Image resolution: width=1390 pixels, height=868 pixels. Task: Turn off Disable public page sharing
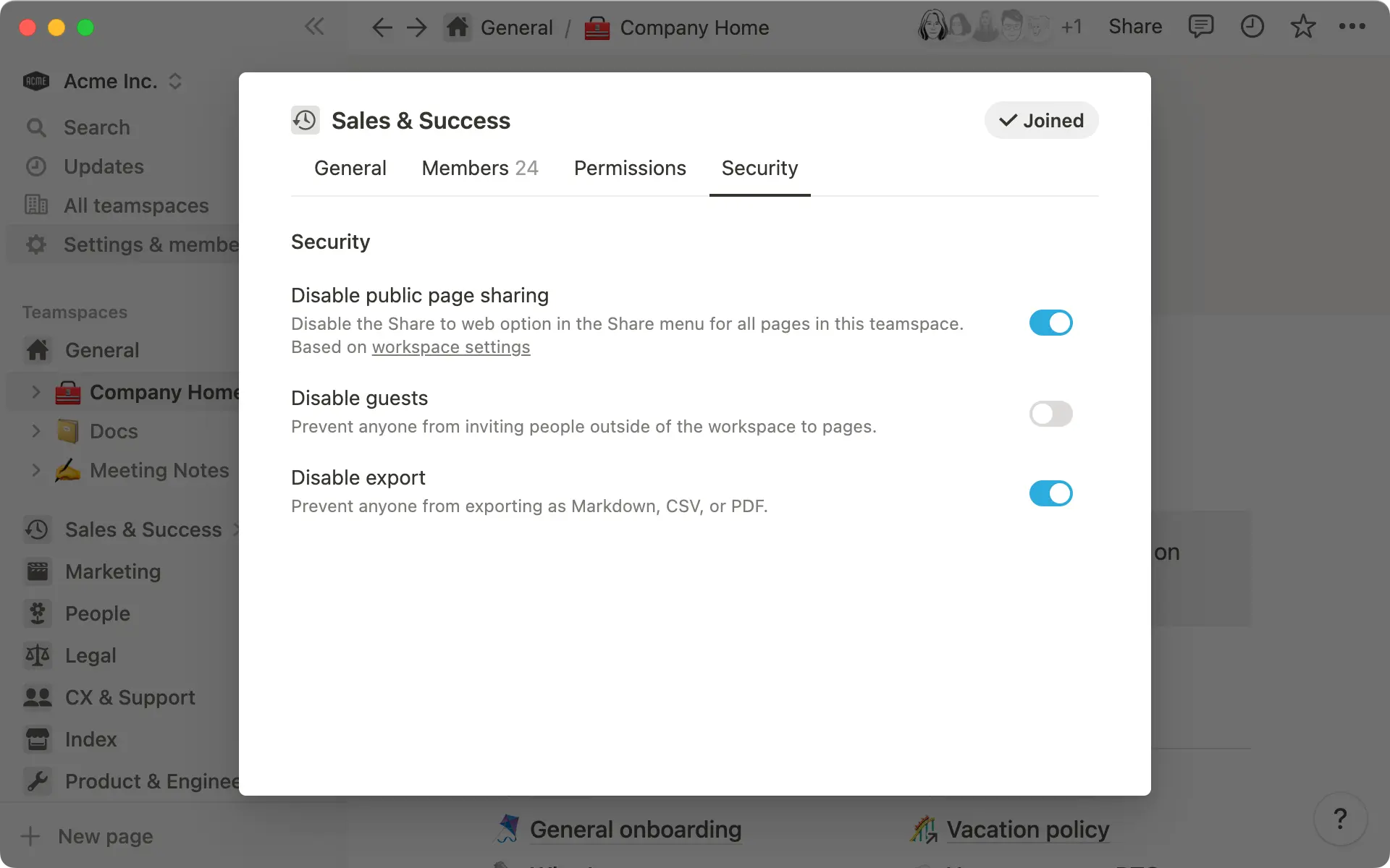[1050, 323]
